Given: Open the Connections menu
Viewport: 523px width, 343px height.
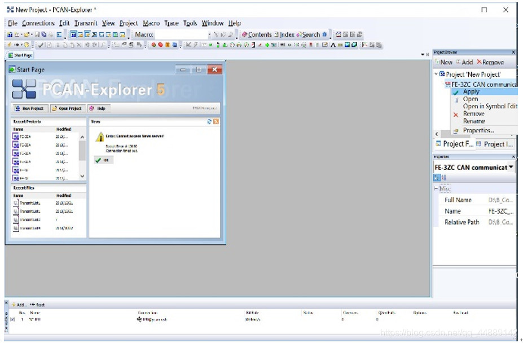Looking at the screenshot, I should [38, 23].
